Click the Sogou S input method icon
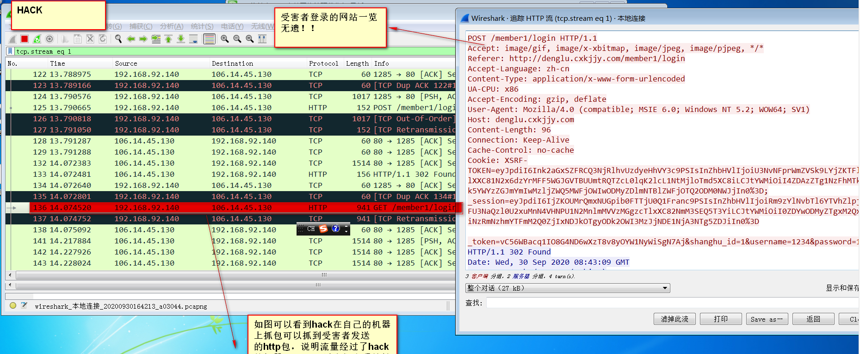Image resolution: width=860 pixels, height=354 pixels. coord(323,229)
